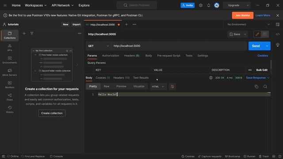Image resolution: width=283 pixels, height=159 pixels.
Task: Copy the response with the copy icon
Action: click(256, 87)
